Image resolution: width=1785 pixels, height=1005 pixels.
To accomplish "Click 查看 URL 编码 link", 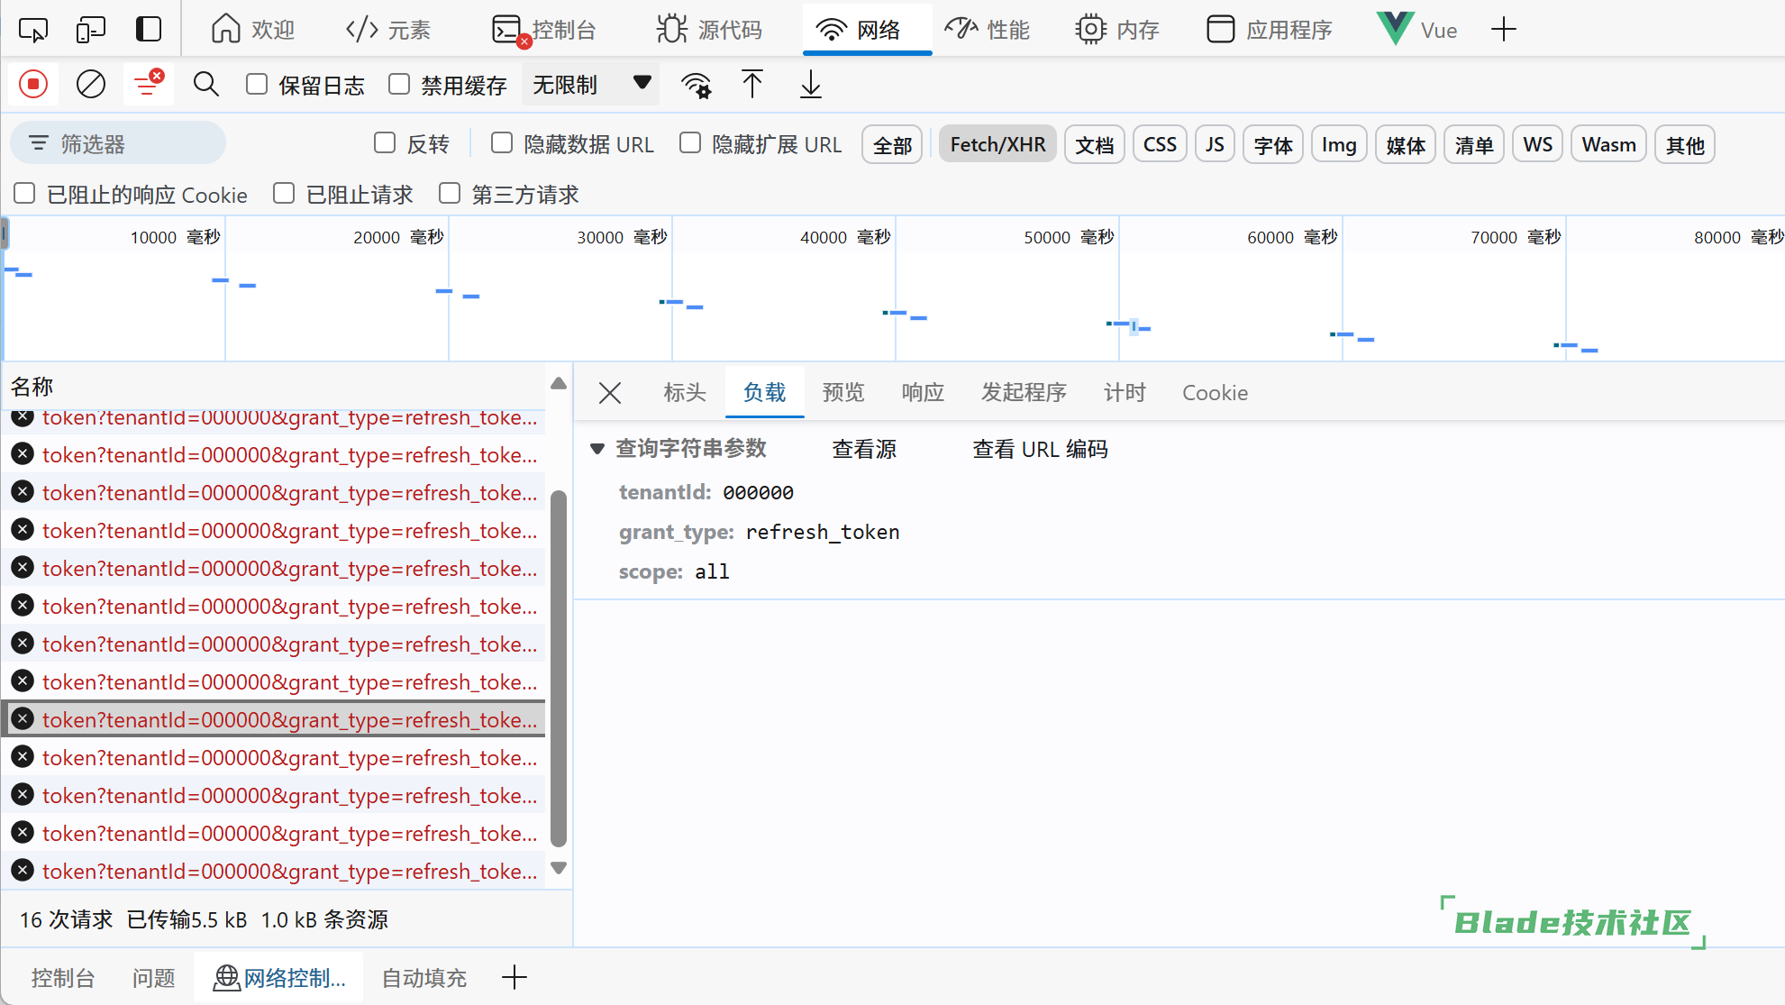I will 1040,449.
